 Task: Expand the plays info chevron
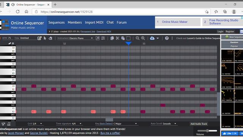49,32
